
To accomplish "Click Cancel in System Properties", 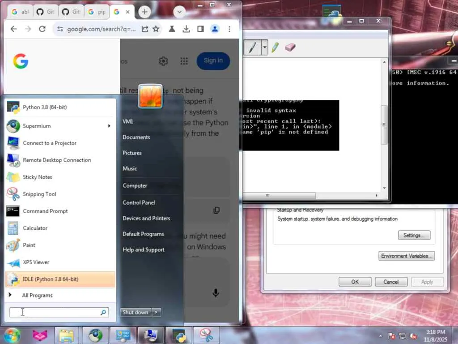I will coord(391,282).
